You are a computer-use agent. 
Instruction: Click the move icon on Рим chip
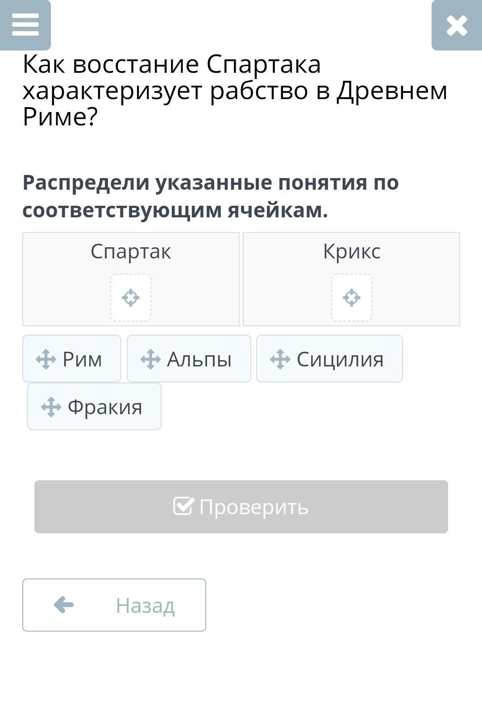pos(46,359)
